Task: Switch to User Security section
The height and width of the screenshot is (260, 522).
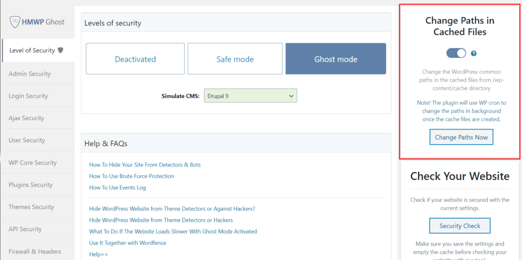Action: pos(38,140)
